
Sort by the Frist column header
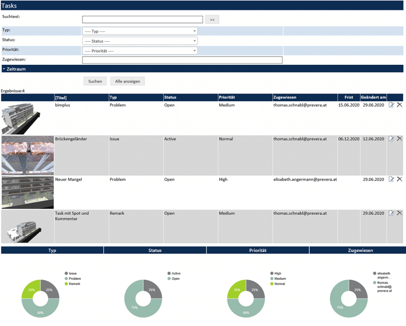(349, 97)
